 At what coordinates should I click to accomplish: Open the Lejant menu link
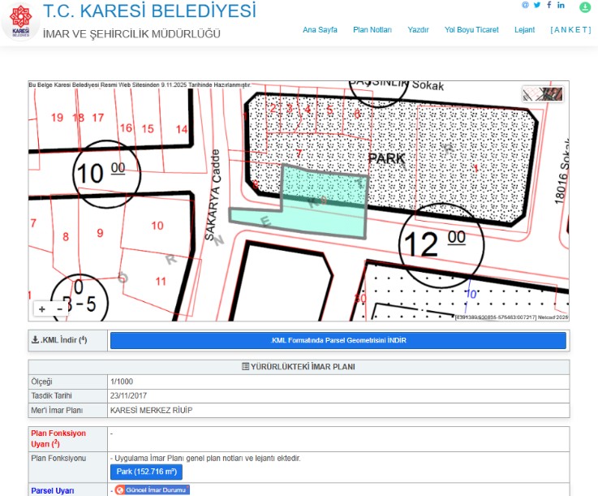pyautogui.click(x=524, y=30)
